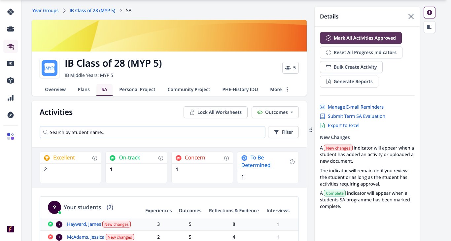
Task: Click the info icon on Excellent card
Action: [x=95, y=158]
